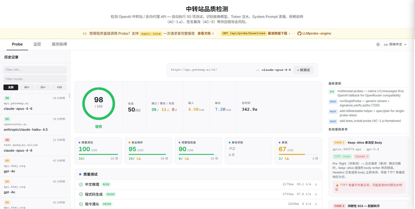Click the + 新测试 button
Viewport: 415px width, 209px height.
[x=303, y=70]
